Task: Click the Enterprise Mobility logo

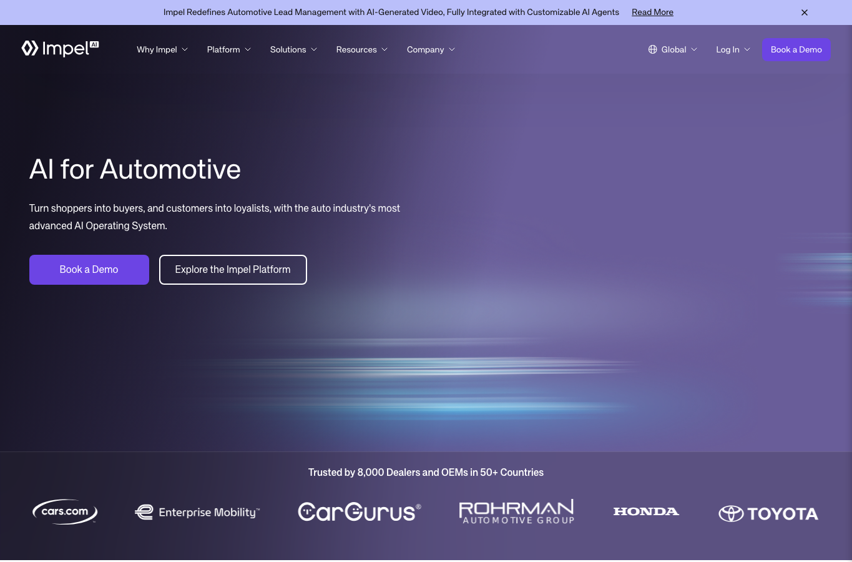Action: tap(197, 513)
